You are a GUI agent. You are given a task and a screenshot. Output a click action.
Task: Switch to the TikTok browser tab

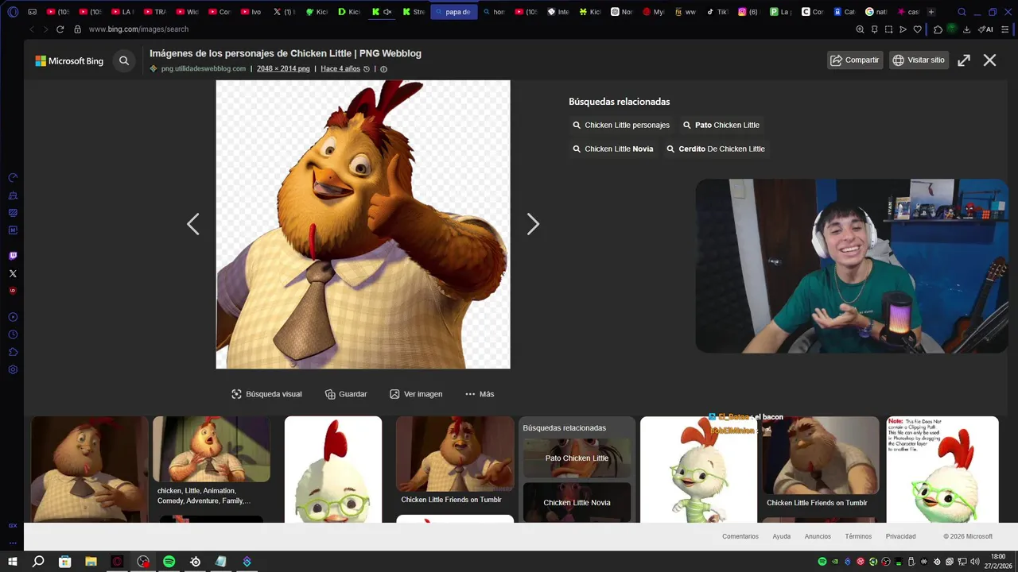click(717, 12)
